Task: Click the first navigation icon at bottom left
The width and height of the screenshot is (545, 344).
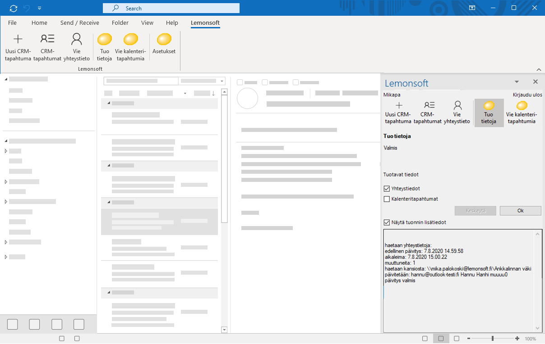Action: (x=13, y=324)
